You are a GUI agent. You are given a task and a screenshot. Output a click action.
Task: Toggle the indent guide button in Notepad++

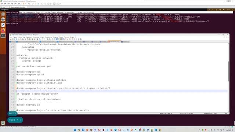pyautogui.click(x=57, y=39)
